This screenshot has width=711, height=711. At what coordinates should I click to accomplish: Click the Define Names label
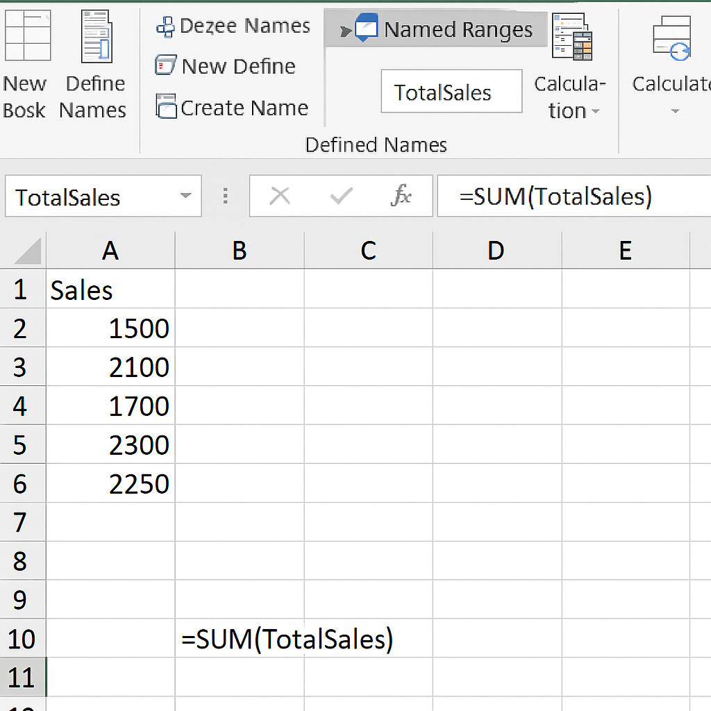coord(93,97)
